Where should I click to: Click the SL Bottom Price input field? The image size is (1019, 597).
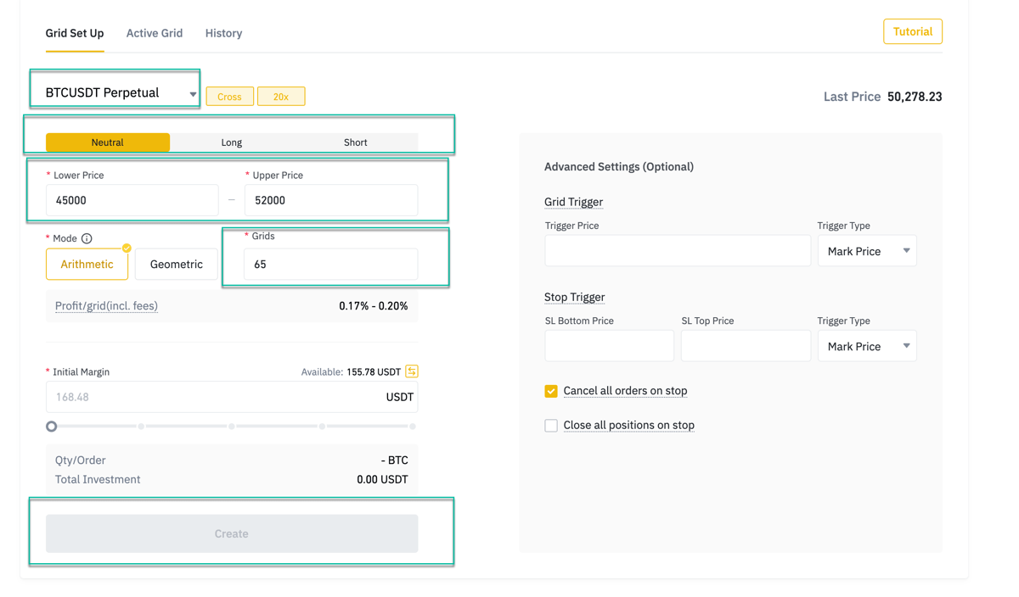[609, 346]
